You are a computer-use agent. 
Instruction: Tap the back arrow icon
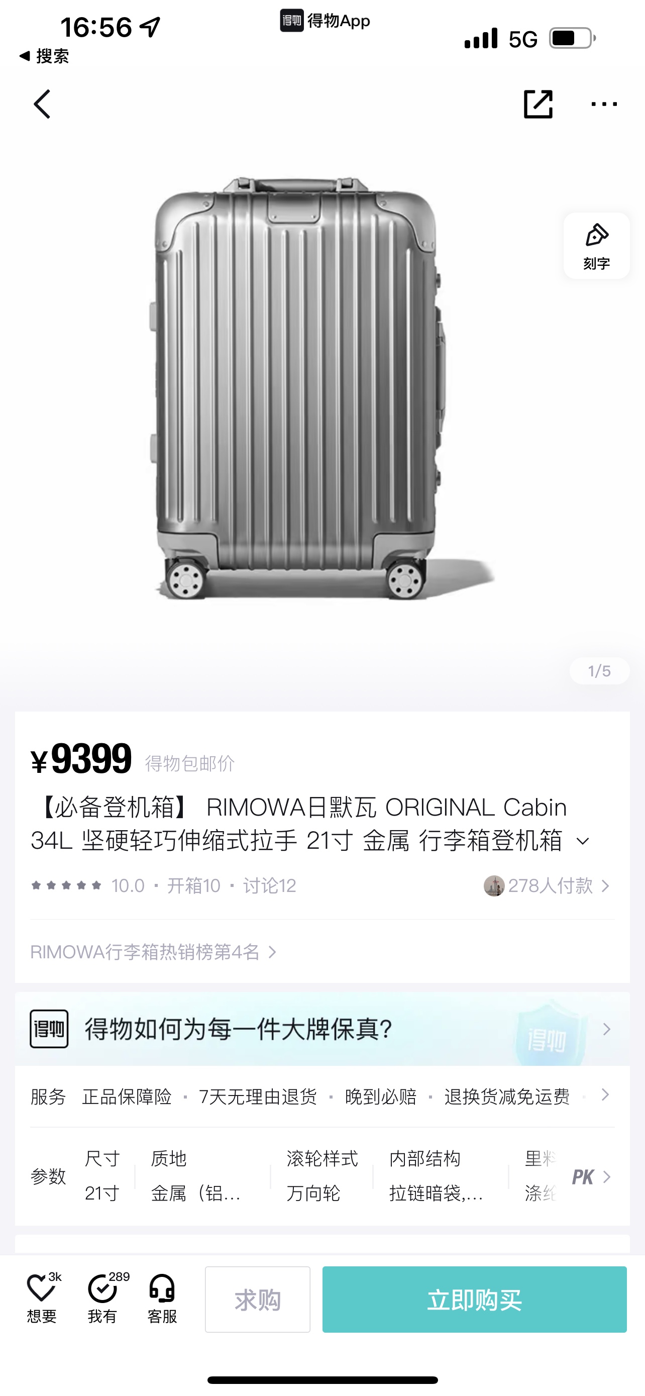pyautogui.click(x=42, y=104)
